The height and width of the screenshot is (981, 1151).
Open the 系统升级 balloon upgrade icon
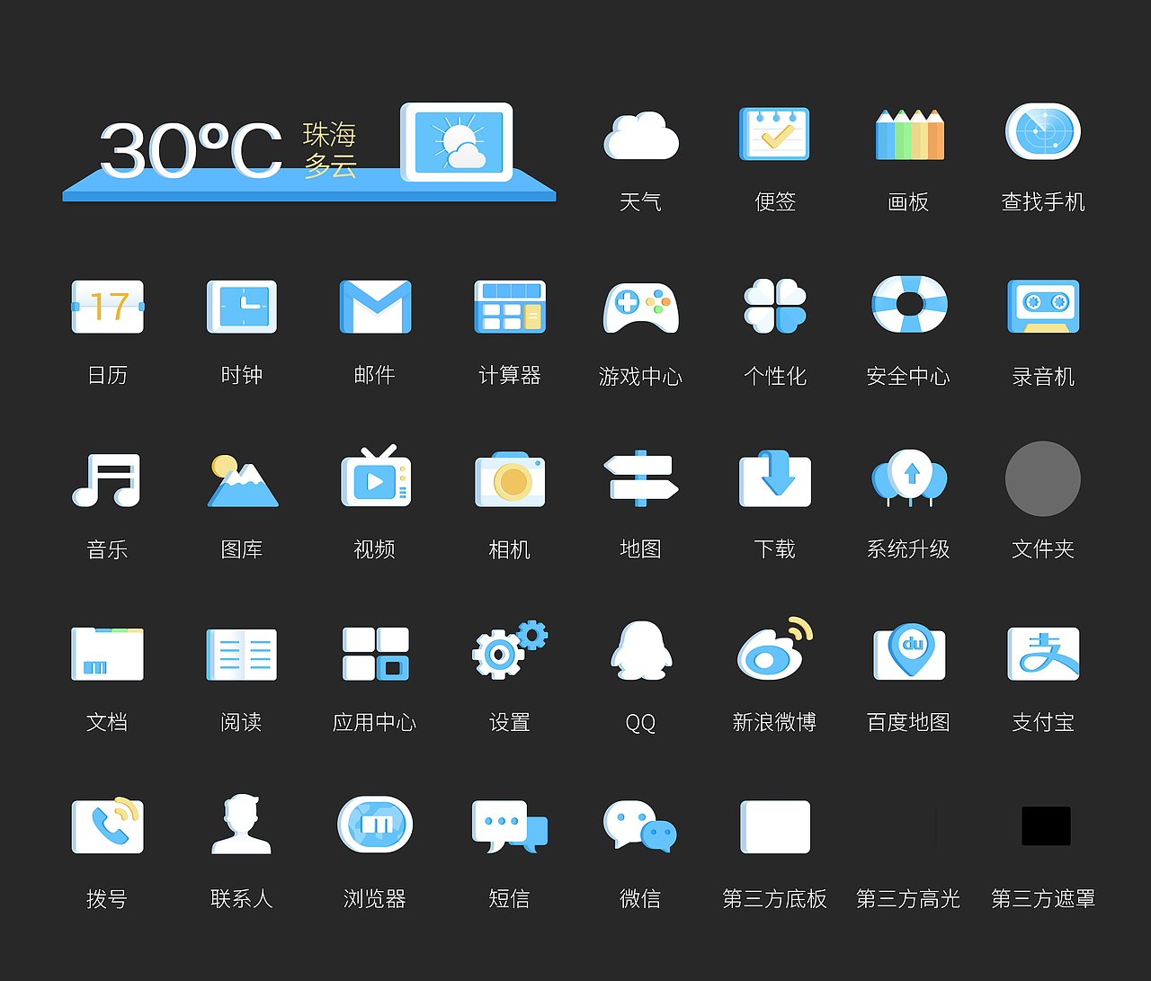click(x=909, y=478)
